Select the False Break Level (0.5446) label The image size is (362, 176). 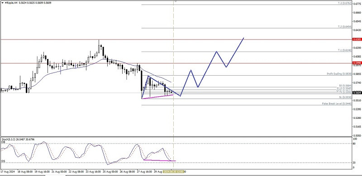(x=337, y=104)
